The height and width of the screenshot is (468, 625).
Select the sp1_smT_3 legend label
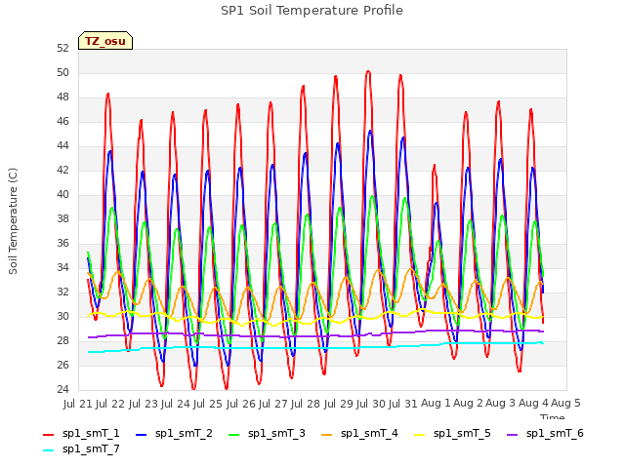pyautogui.click(x=276, y=433)
